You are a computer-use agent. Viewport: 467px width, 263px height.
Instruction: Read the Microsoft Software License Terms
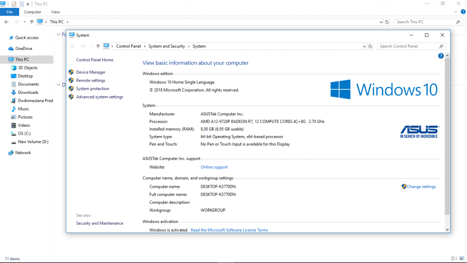coord(229,230)
